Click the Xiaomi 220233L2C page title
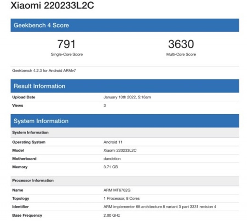 pos(52,5)
